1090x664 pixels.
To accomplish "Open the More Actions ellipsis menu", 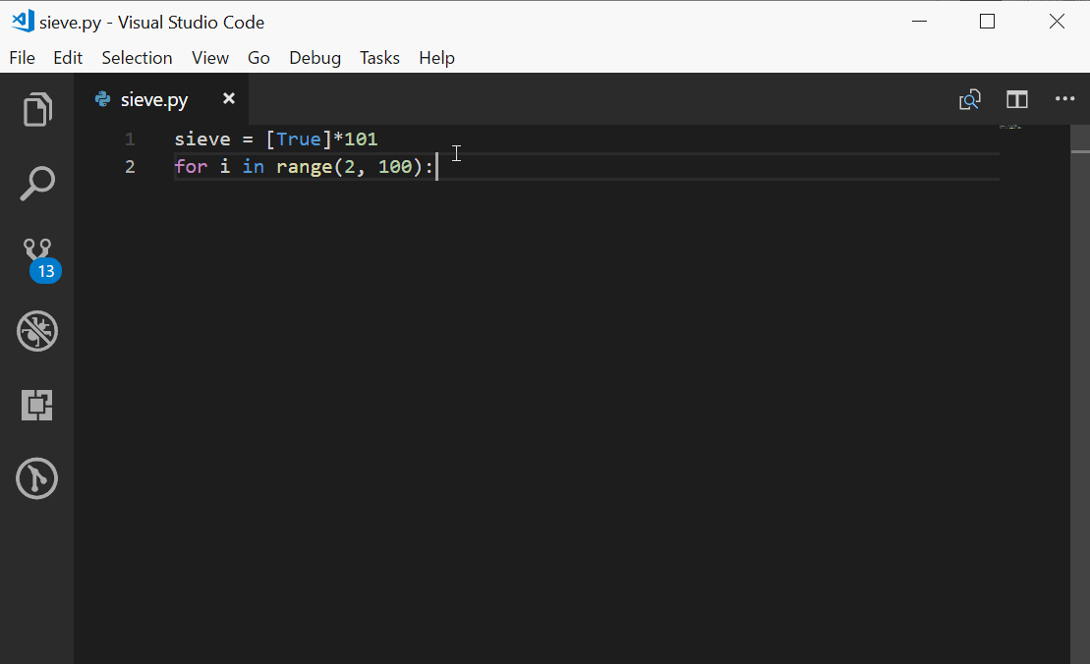I will coord(1065,99).
